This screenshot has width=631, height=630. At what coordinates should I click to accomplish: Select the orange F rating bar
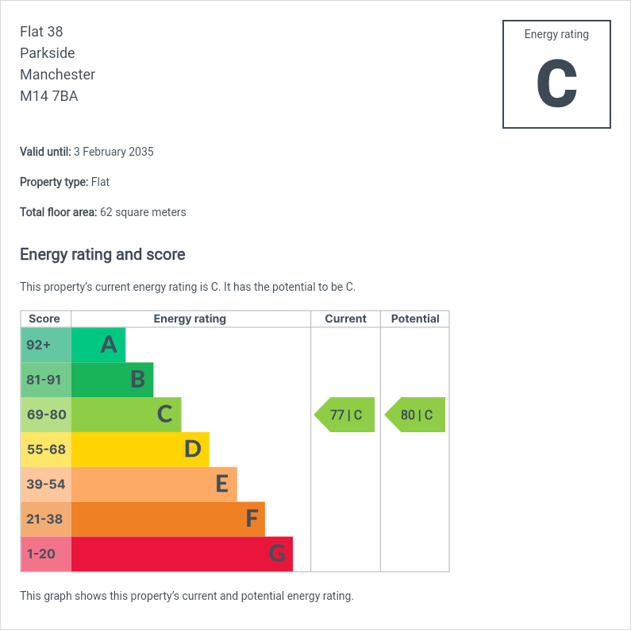[167, 520]
